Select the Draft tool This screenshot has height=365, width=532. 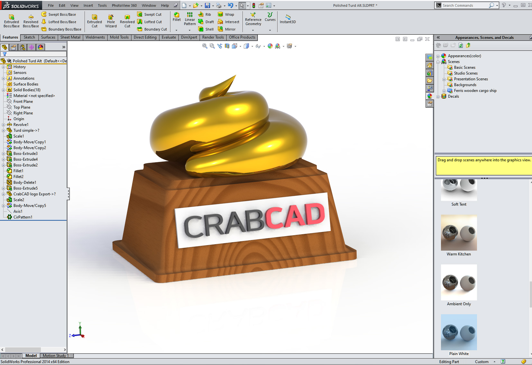206,22
